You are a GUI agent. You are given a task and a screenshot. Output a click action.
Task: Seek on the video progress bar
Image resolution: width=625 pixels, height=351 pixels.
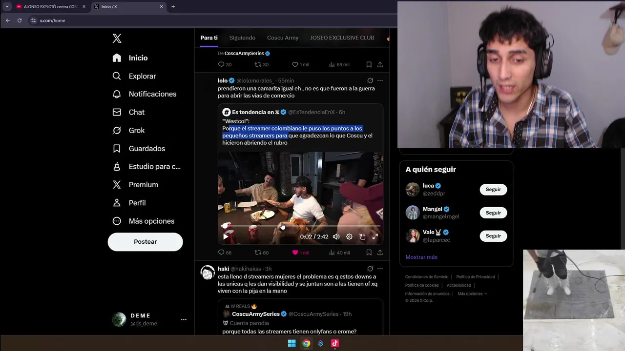point(300,226)
